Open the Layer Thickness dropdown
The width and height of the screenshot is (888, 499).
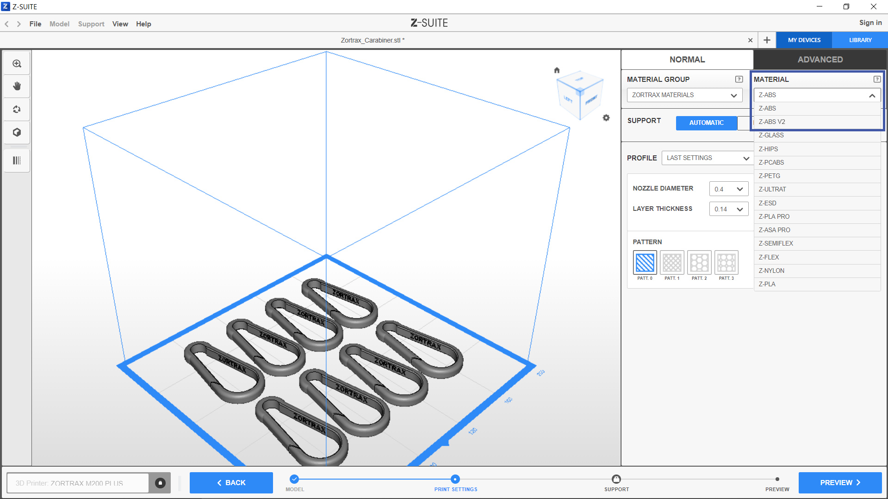point(728,209)
